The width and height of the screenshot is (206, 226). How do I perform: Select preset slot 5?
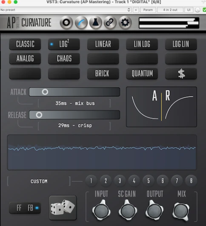tap(149, 181)
